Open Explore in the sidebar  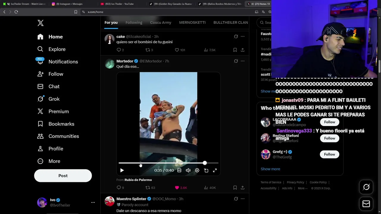pyautogui.click(x=51, y=49)
